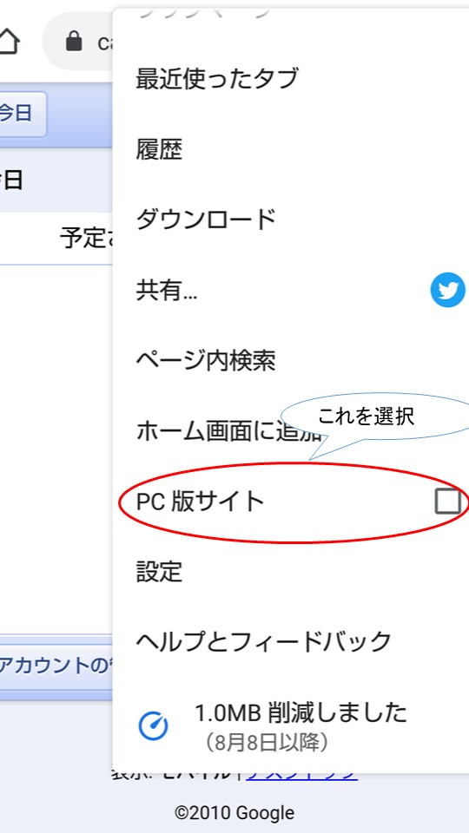Click the partially hidden blue display link

point(301,773)
